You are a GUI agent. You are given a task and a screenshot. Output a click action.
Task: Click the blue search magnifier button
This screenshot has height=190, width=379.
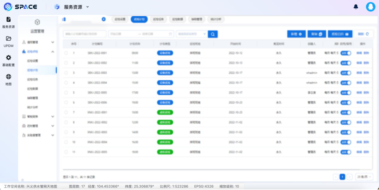pyautogui.click(x=213, y=34)
